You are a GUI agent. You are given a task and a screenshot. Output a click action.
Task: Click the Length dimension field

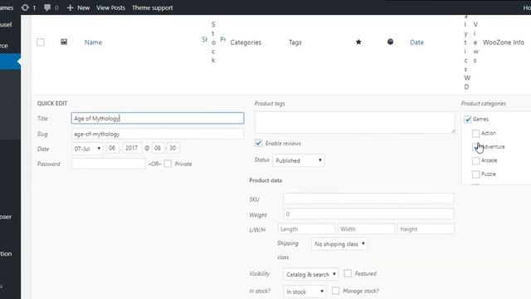(306, 229)
